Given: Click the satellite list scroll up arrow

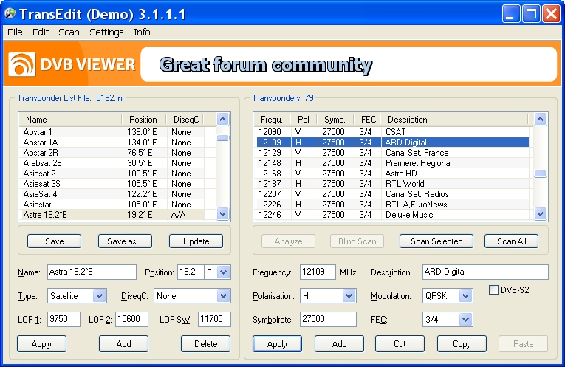Looking at the screenshot, I should (223, 119).
